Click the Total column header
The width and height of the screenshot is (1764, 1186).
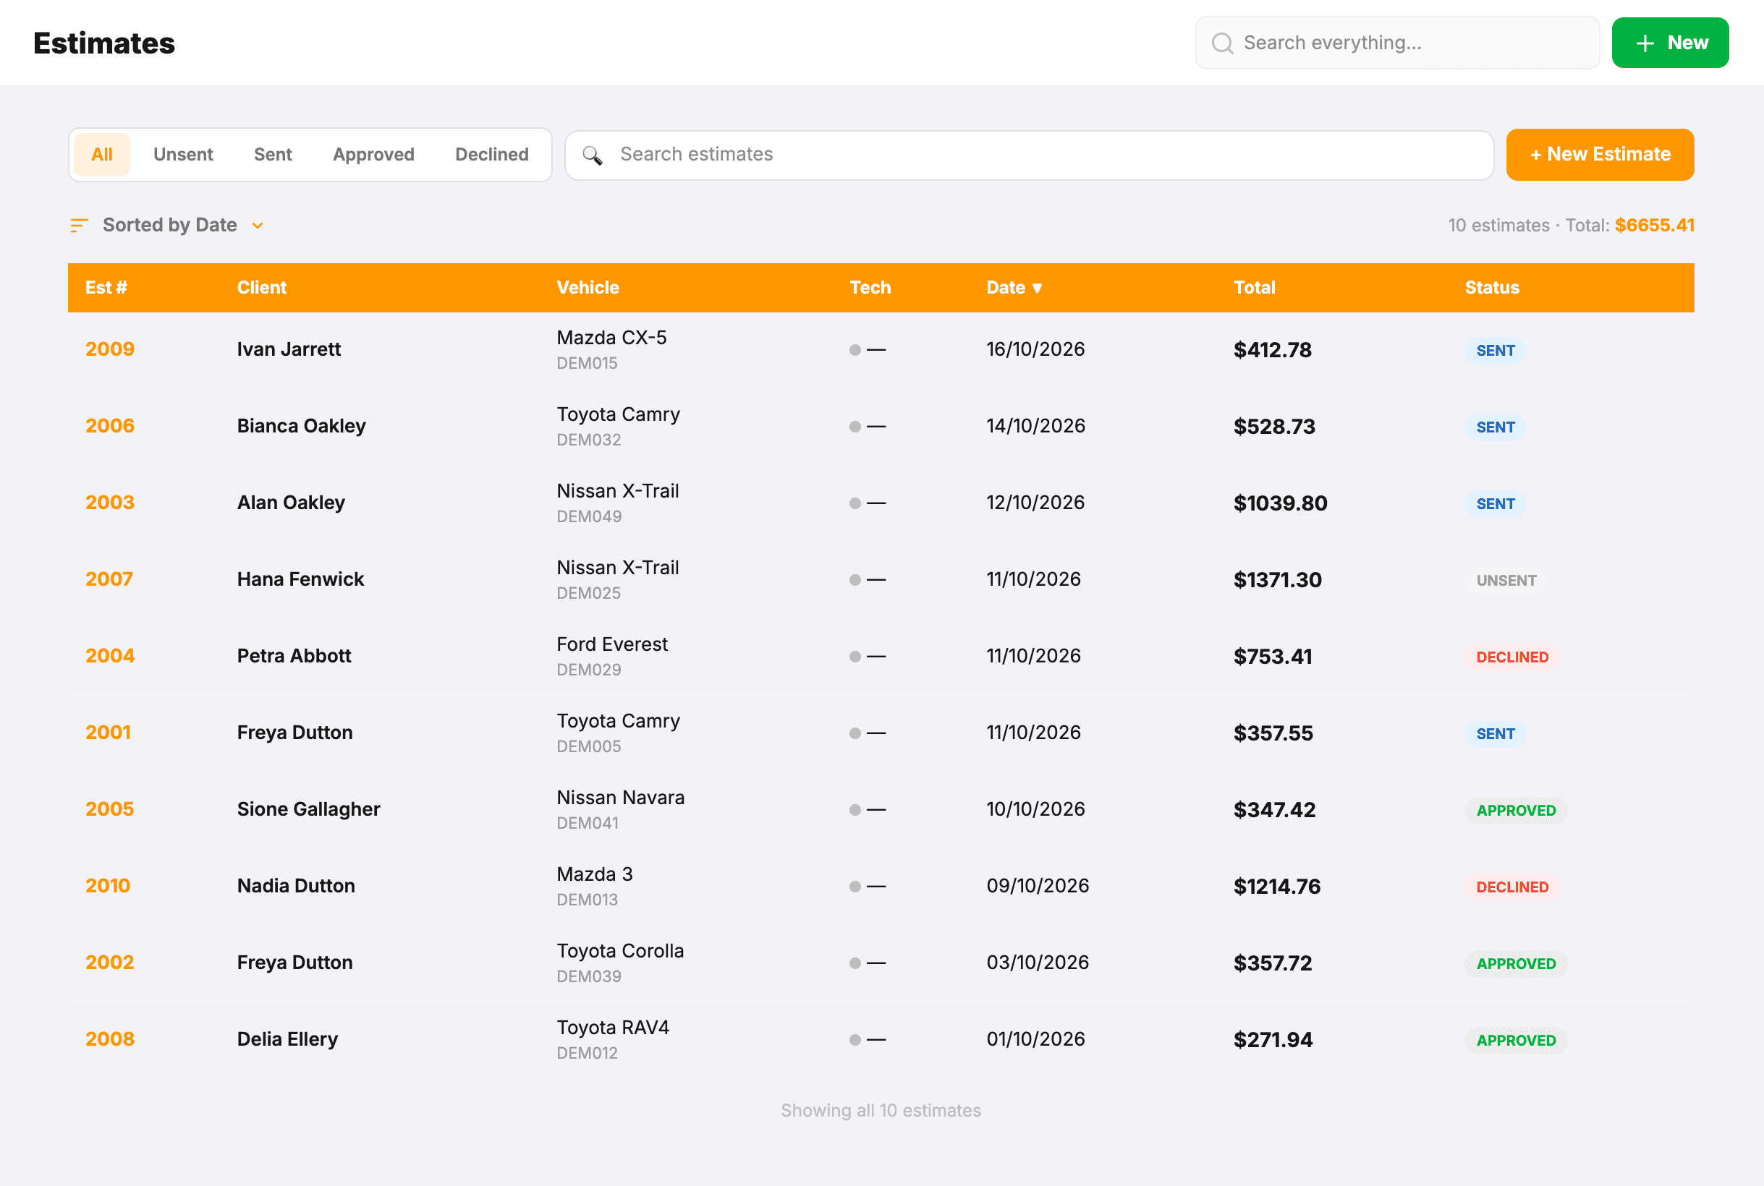(x=1254, y=287)
